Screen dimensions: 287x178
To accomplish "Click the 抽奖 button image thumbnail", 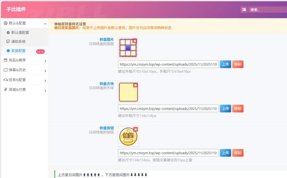I will coord(128,136).
